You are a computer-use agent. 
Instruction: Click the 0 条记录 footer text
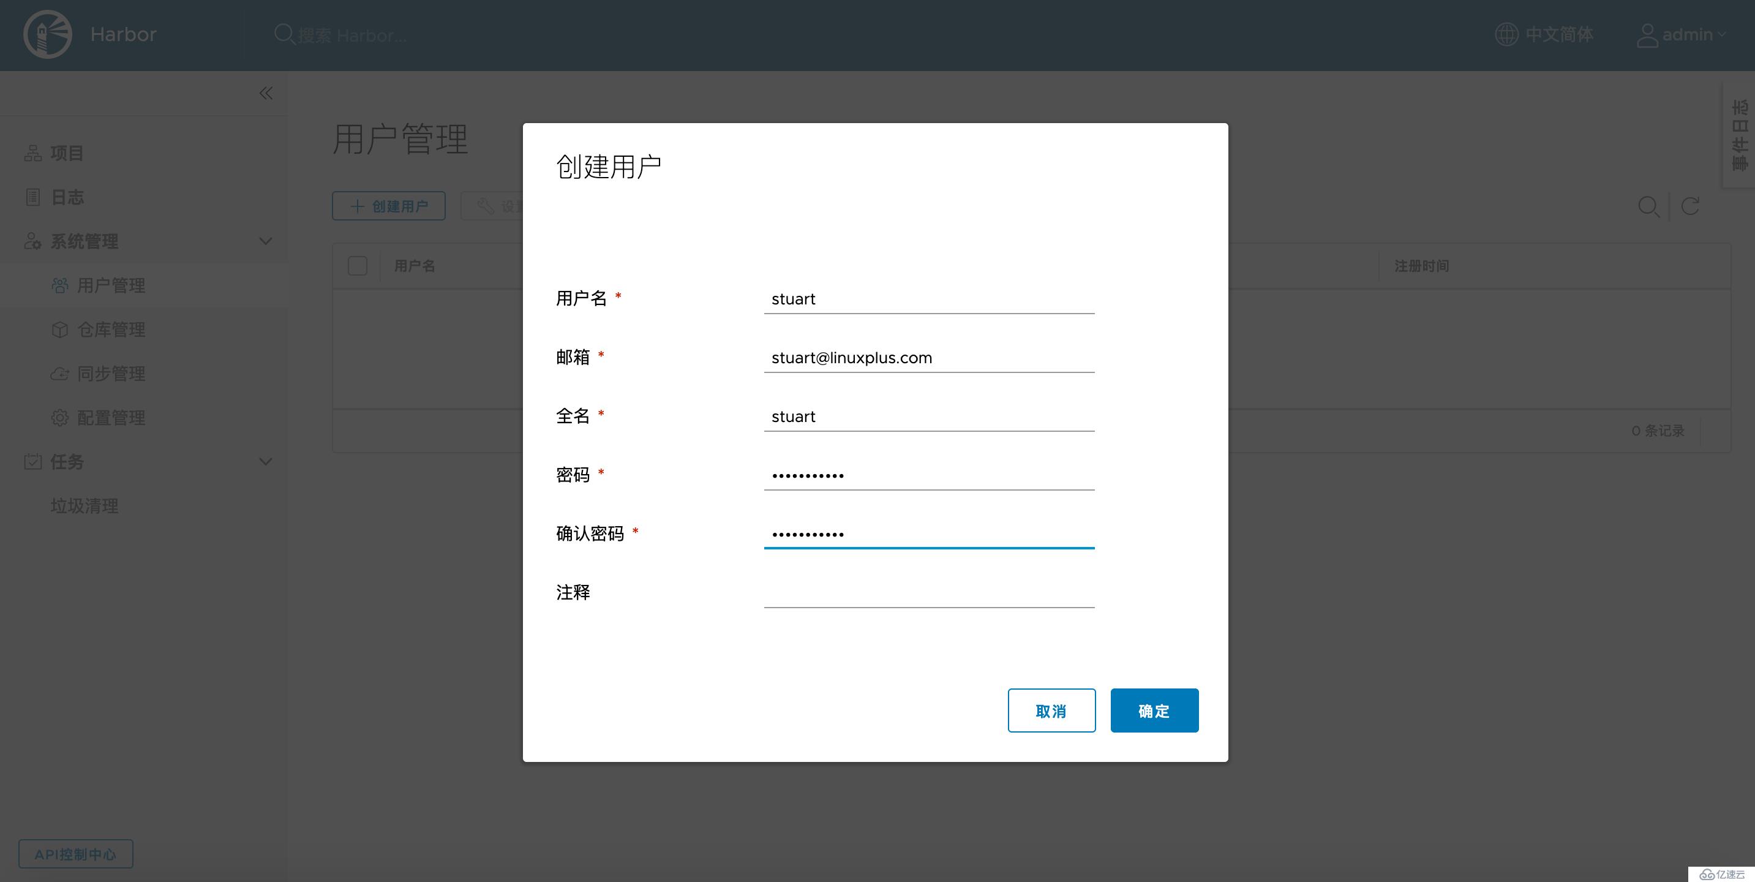[x=1658, y=431]
